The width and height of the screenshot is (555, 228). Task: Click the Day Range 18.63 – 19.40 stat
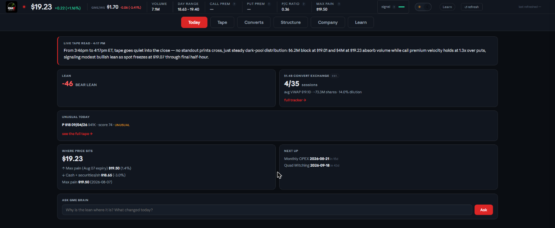[188, 6]
